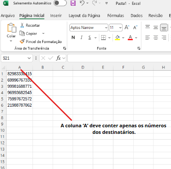This screenshot has height=169, width=171.
Task: Align text right
Action: pos(164,38)
